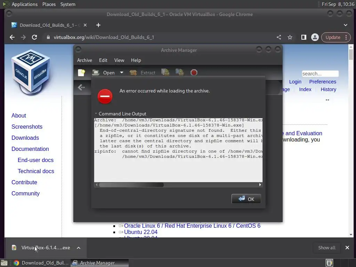This screenshot has height=267, width=356.
Task: Bookmark this page with the star icon
Action: click(290, 37)
